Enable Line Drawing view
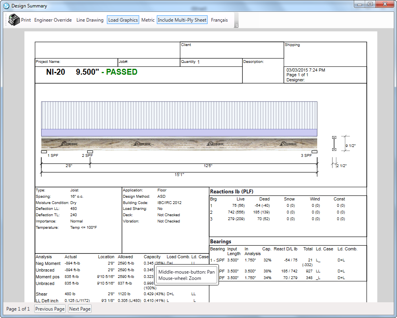 (90, 20)
